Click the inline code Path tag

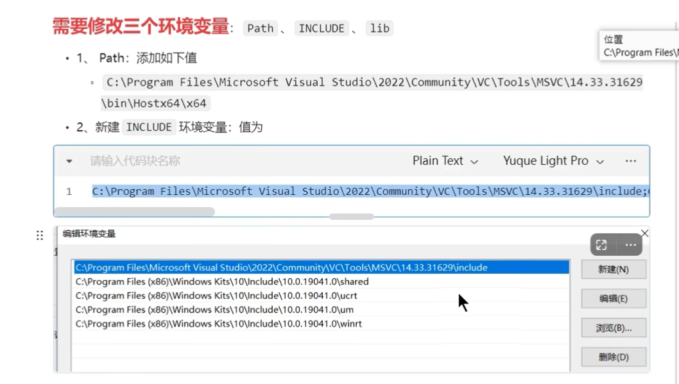click(261, 28)
